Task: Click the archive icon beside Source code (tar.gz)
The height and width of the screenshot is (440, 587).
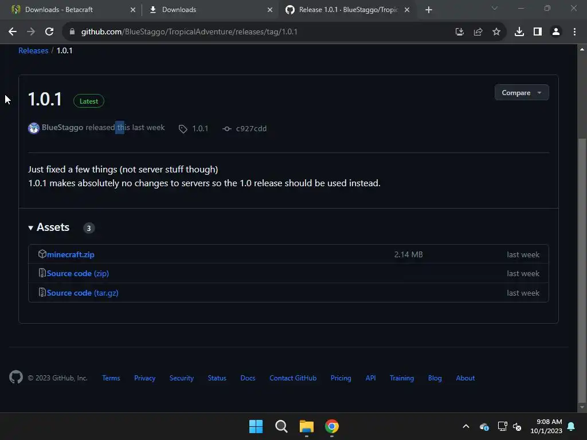Action: (x=42, y=292)
